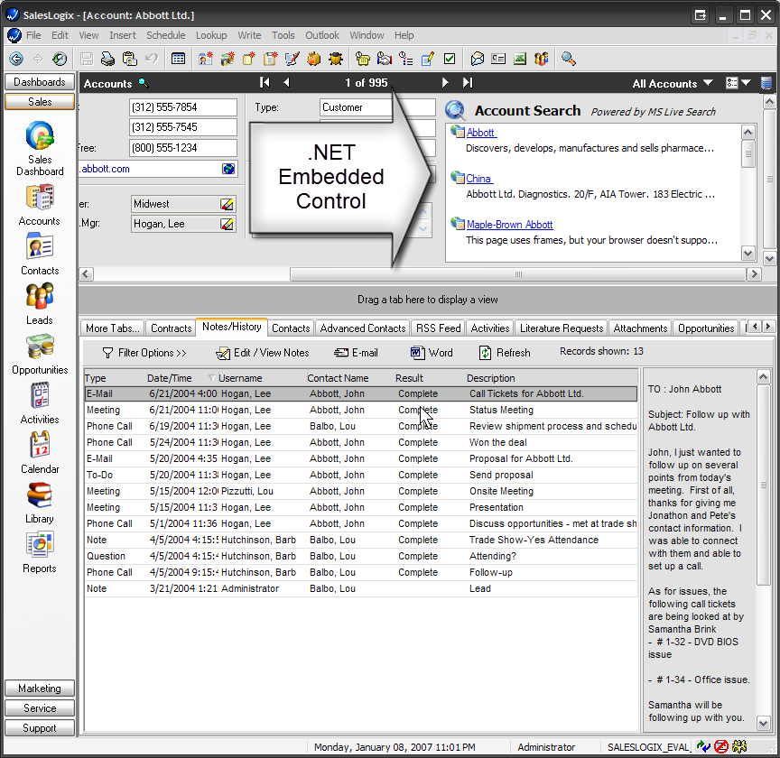Open the All Accounts group dropdown
This screenshot has width=780, height=758.
pos(673,83)
